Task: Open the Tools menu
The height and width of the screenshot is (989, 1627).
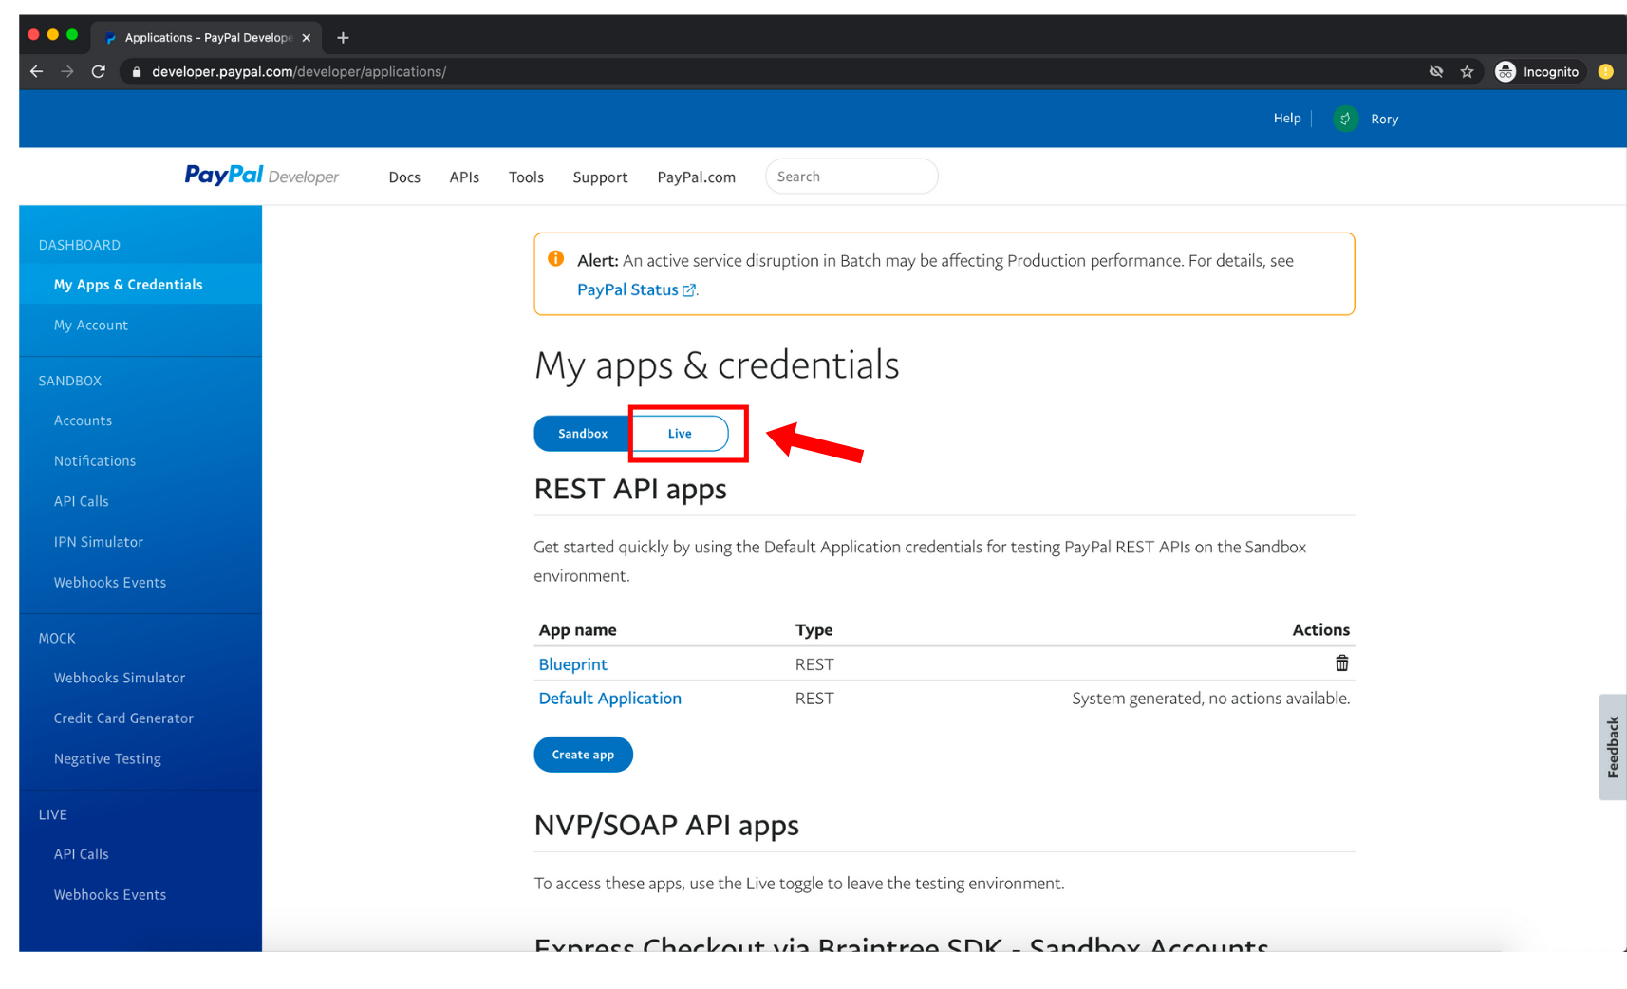Action: (526, 177)
